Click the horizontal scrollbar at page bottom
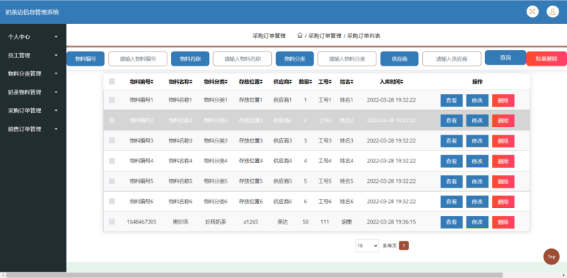 (254, 275)
